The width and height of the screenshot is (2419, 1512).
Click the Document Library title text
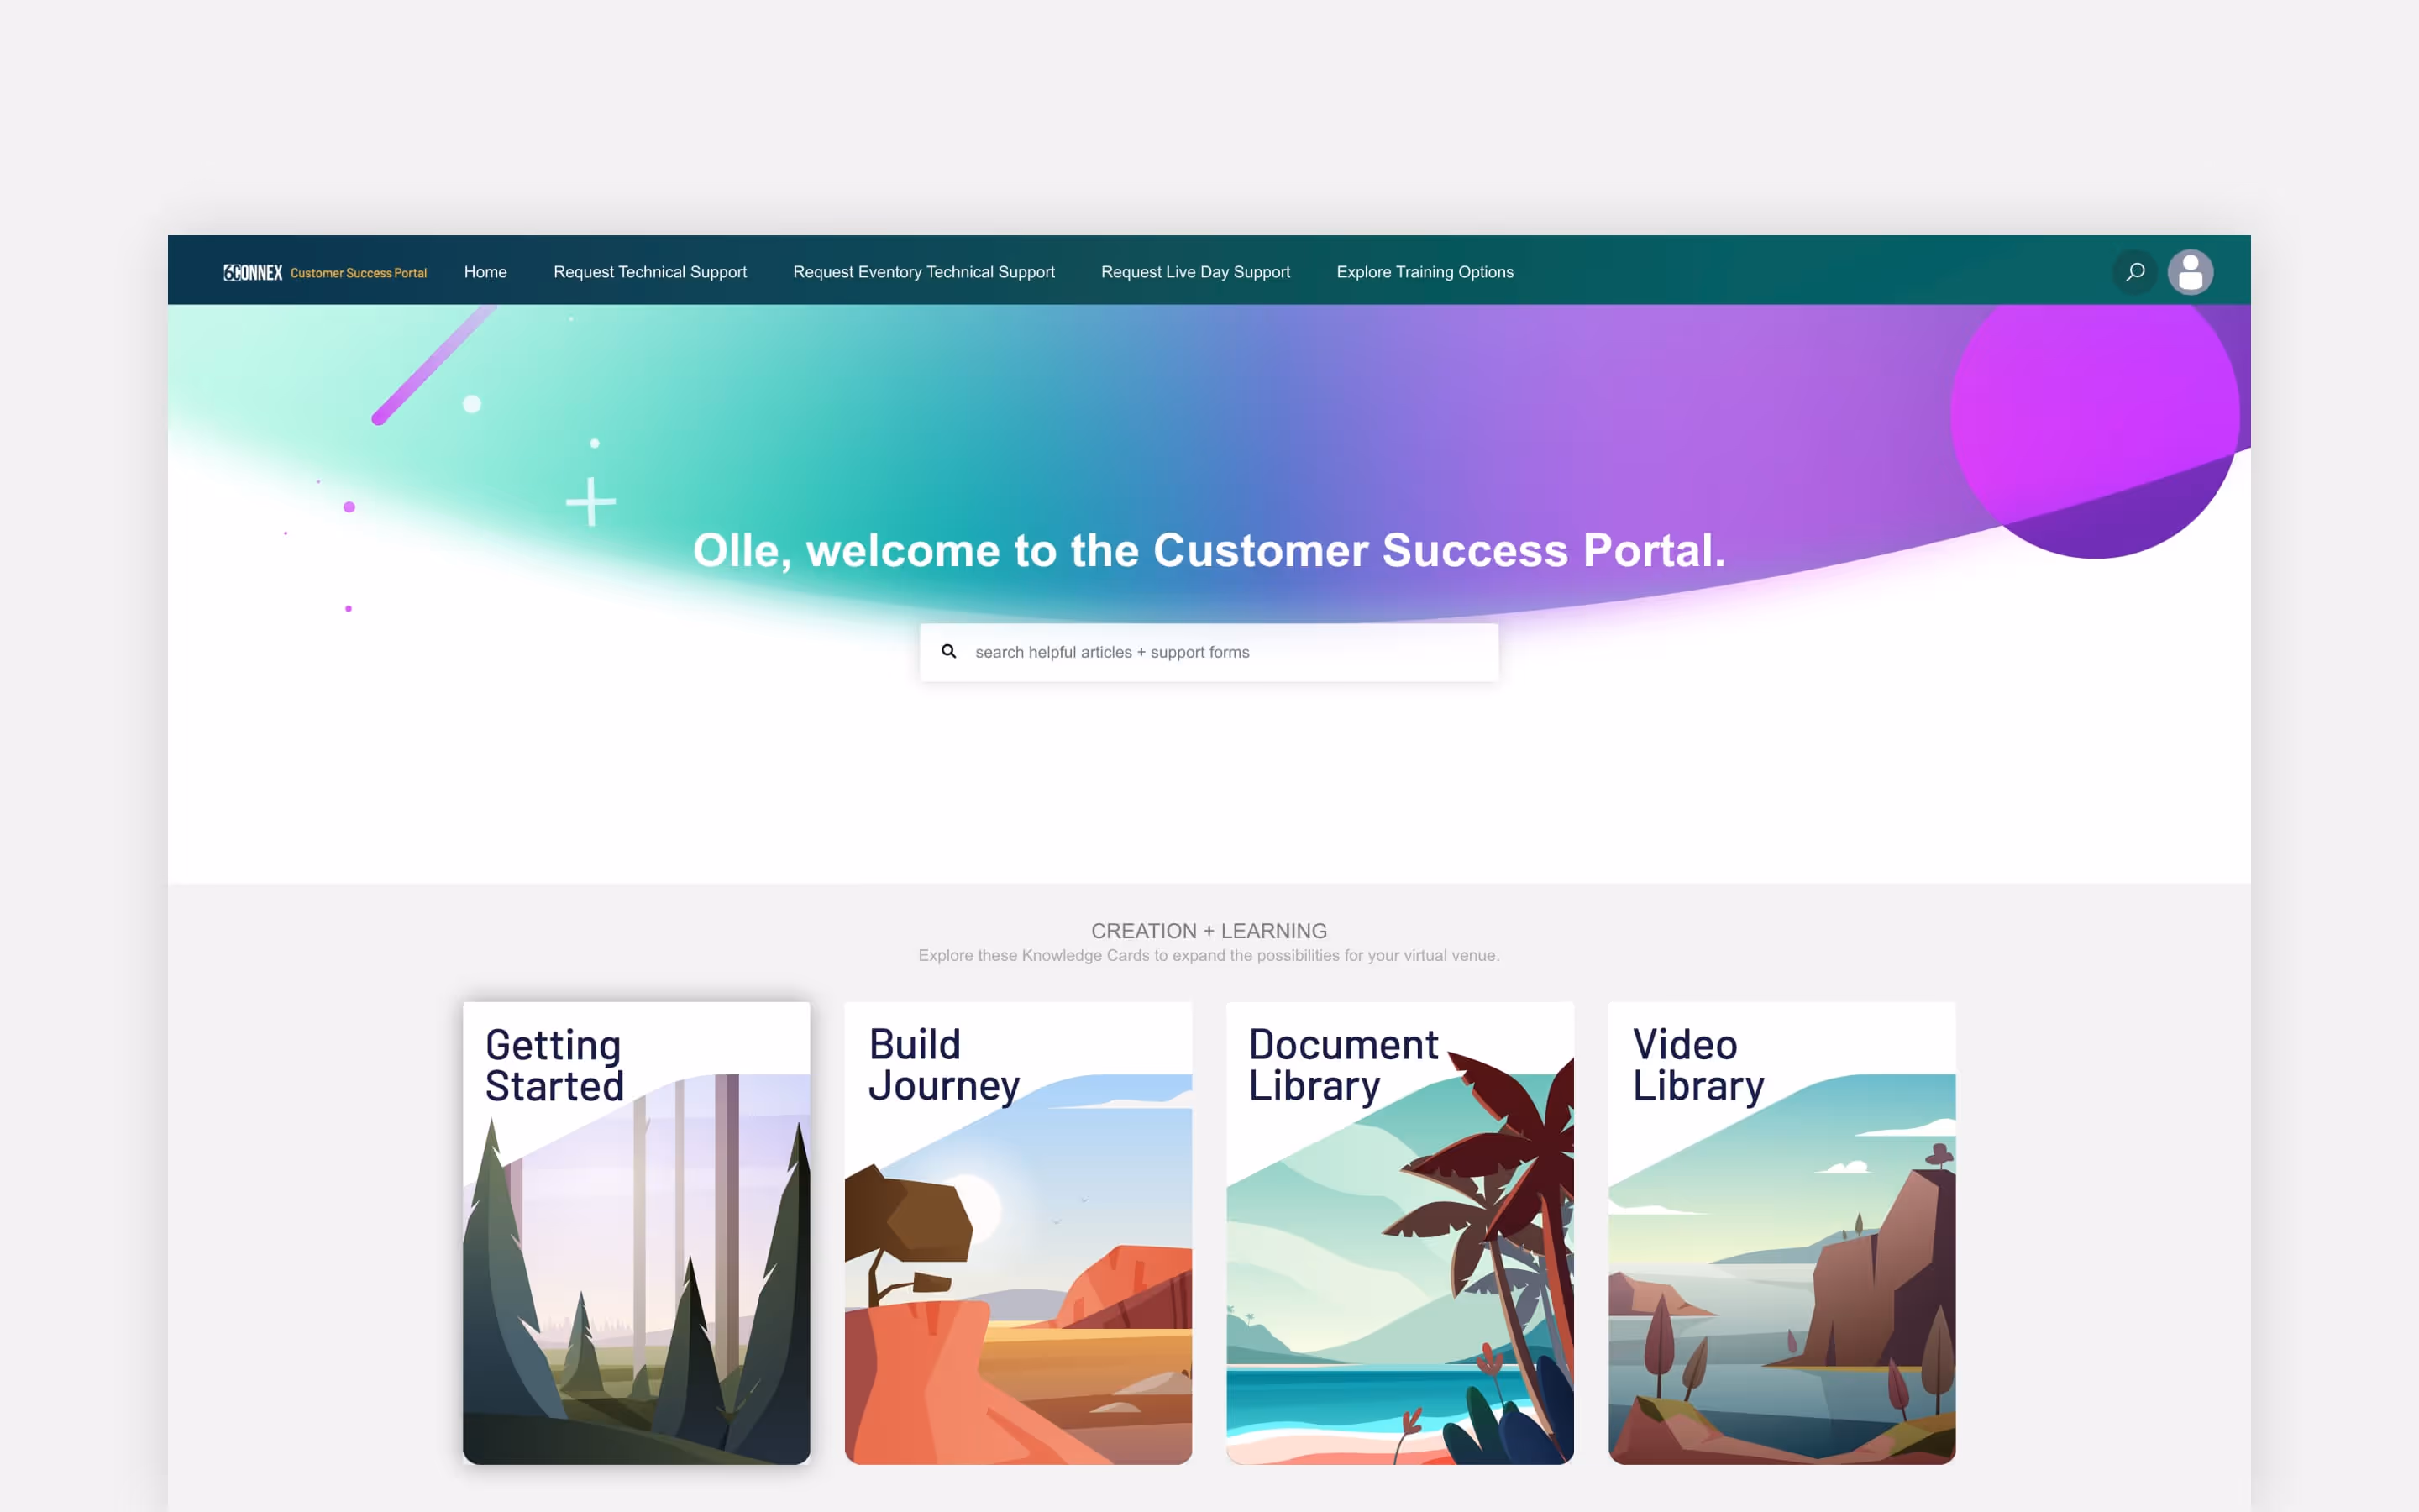[1342, 1066]
